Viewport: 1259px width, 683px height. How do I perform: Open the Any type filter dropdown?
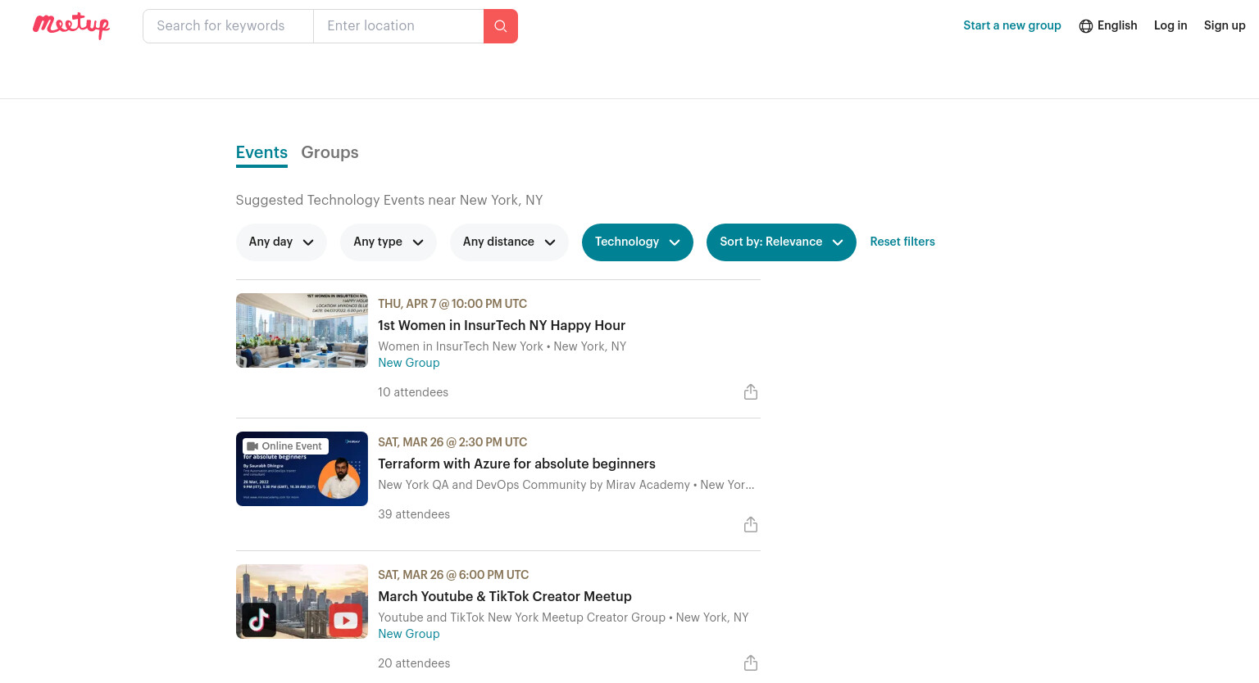tap(389, 242)
